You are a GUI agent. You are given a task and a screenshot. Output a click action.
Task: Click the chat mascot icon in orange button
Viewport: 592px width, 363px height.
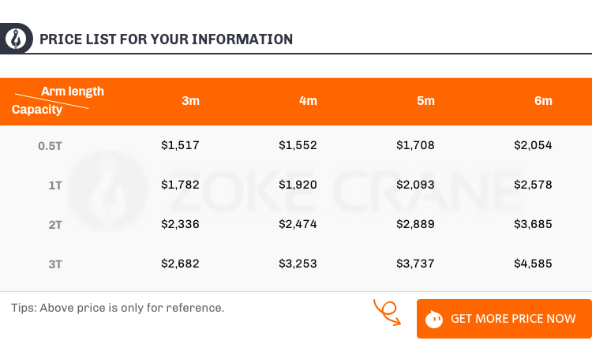(434, 320)
